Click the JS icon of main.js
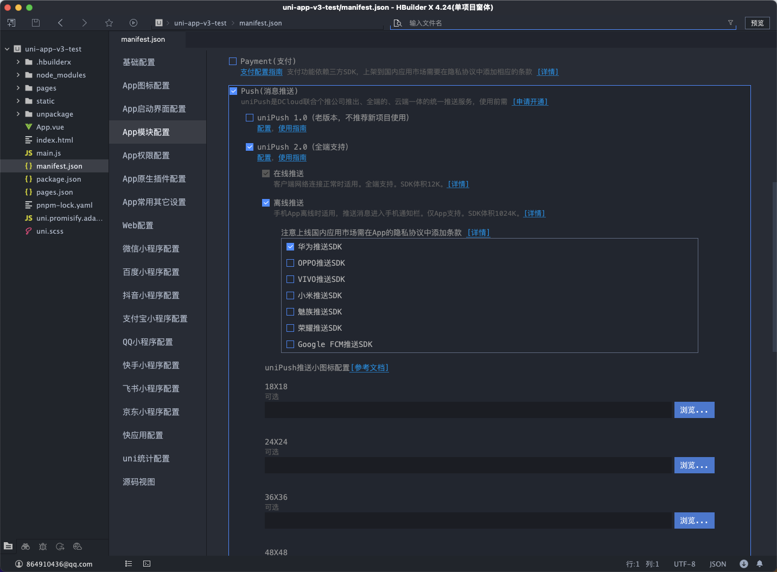This screenshot has width=777, height=572. click(29, 153)
